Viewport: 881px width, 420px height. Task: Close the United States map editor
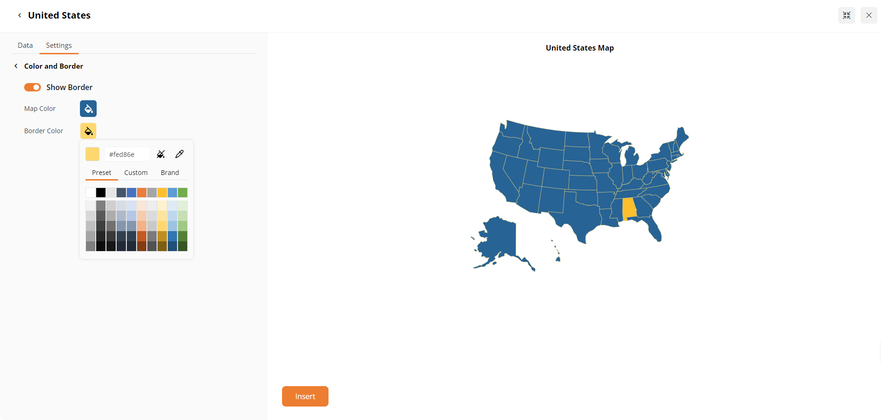click(868, 15)
